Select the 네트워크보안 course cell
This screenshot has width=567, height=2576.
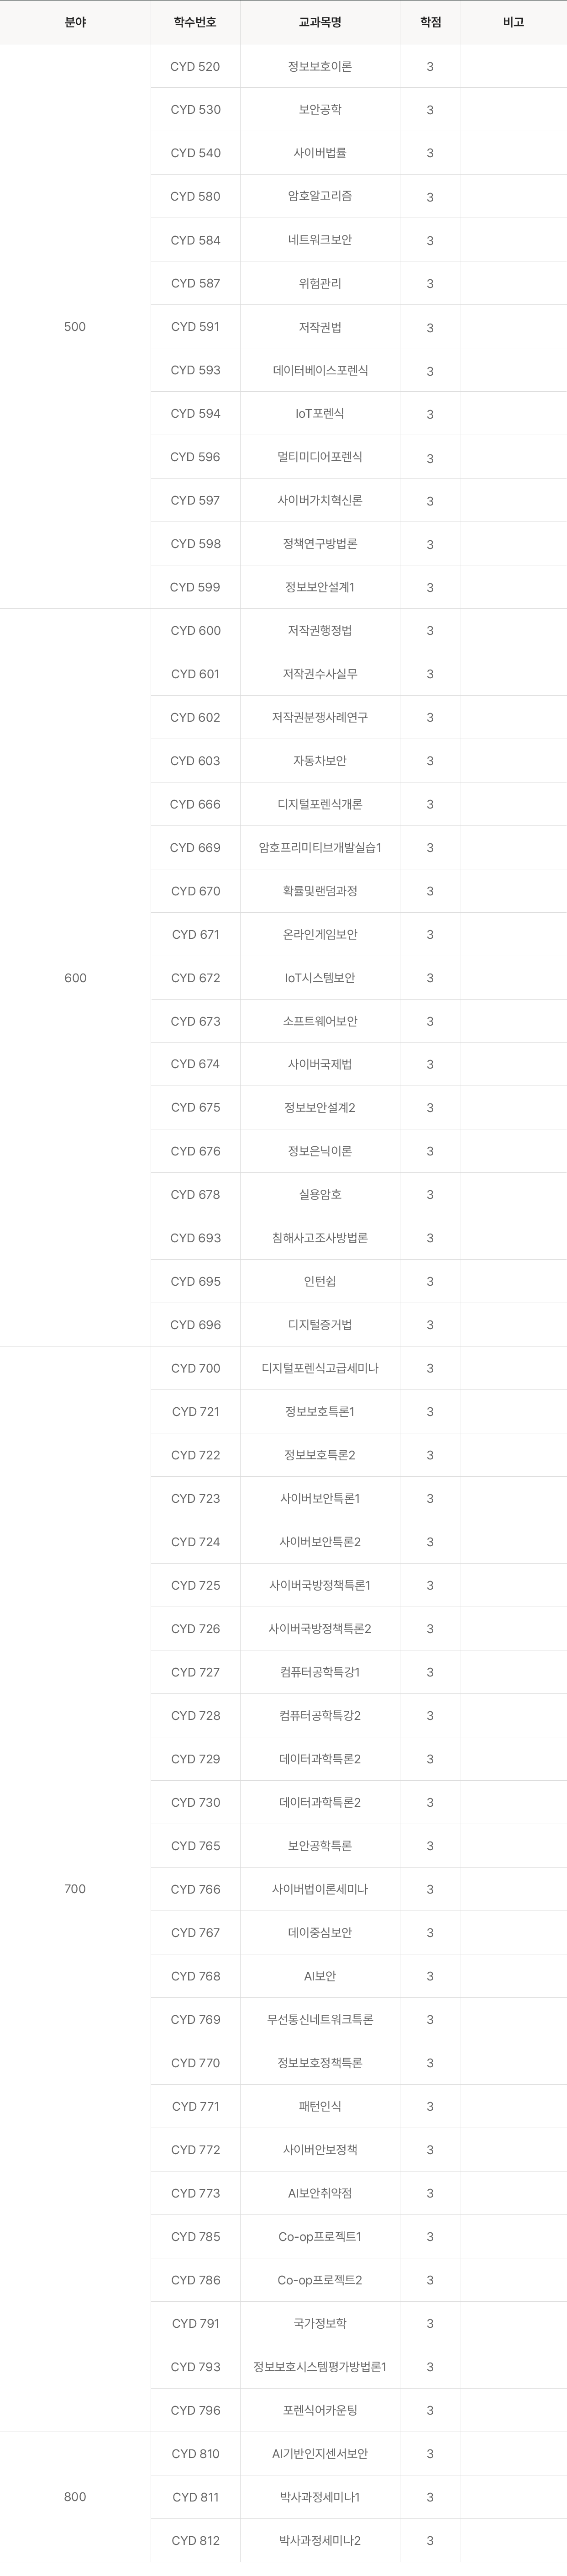coord(320,240)
